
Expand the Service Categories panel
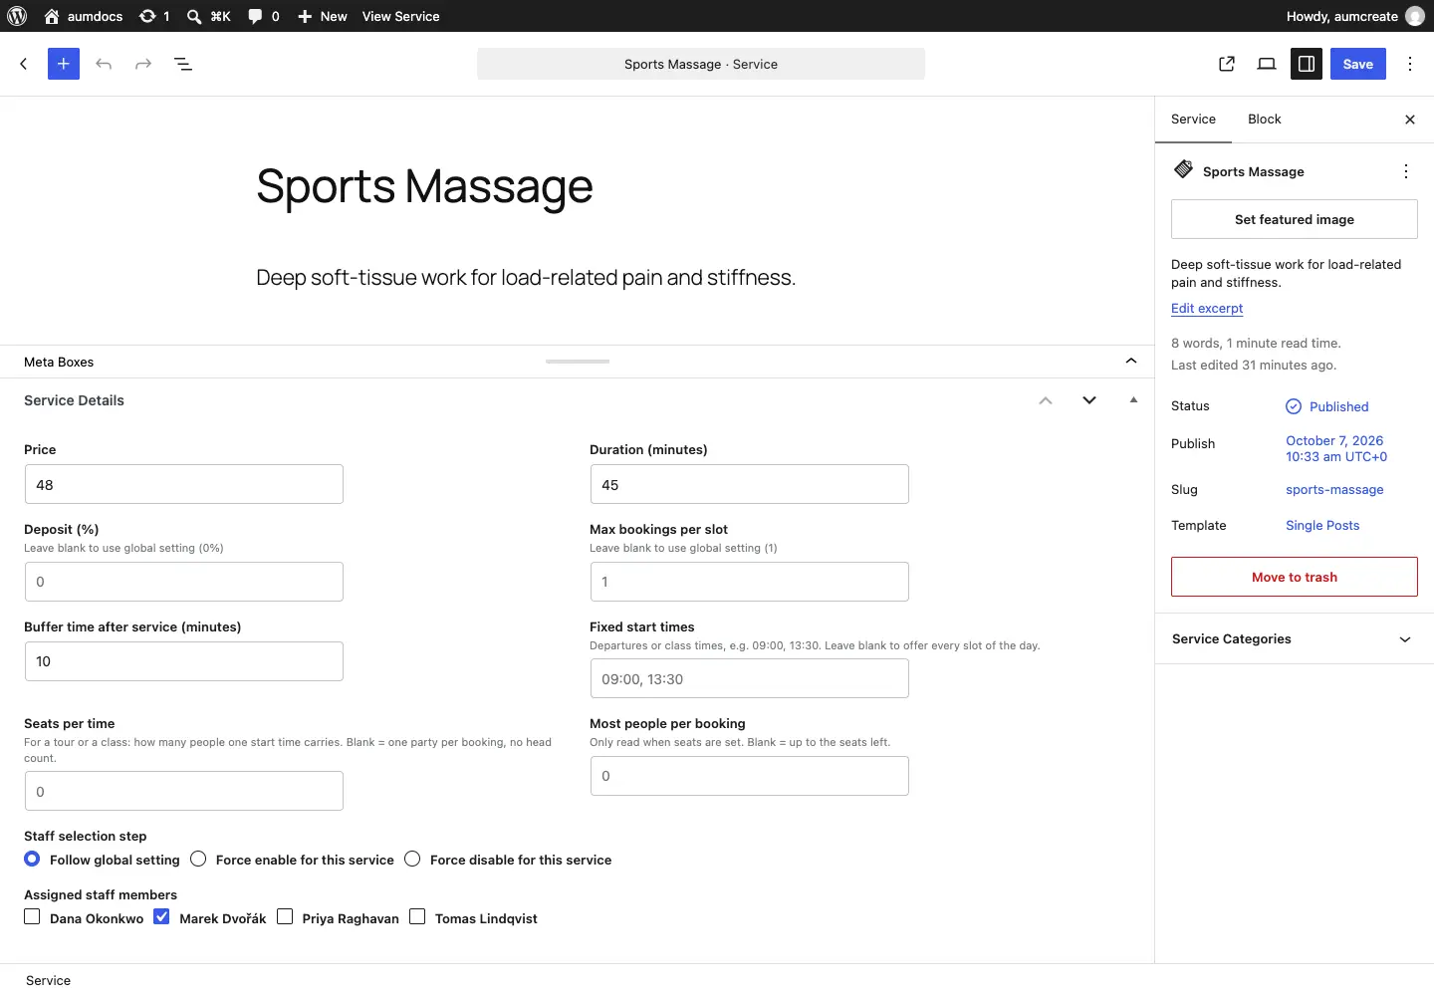coord(1295,639)
